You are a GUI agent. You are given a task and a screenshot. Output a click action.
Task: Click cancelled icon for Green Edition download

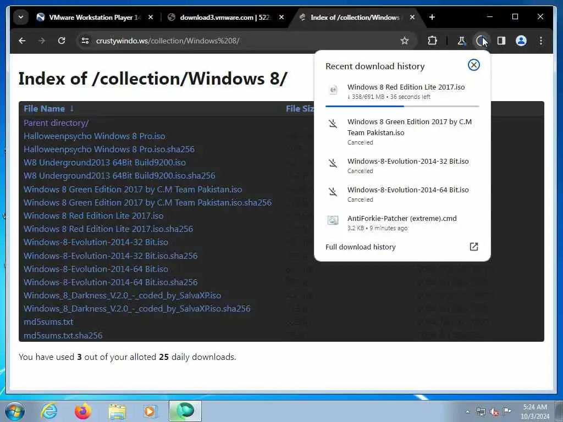(x=333, y=124)
